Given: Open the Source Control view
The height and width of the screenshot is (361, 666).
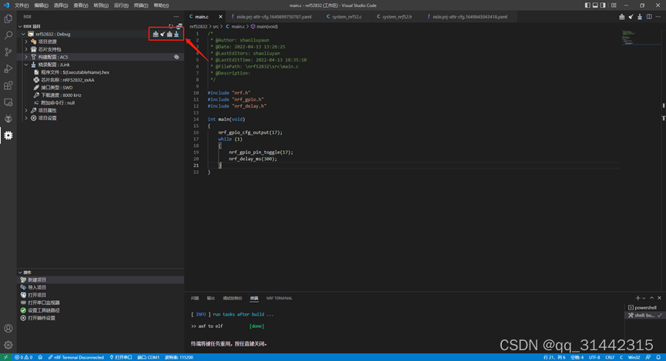Looking at the screenshot, I should (8, 52).
